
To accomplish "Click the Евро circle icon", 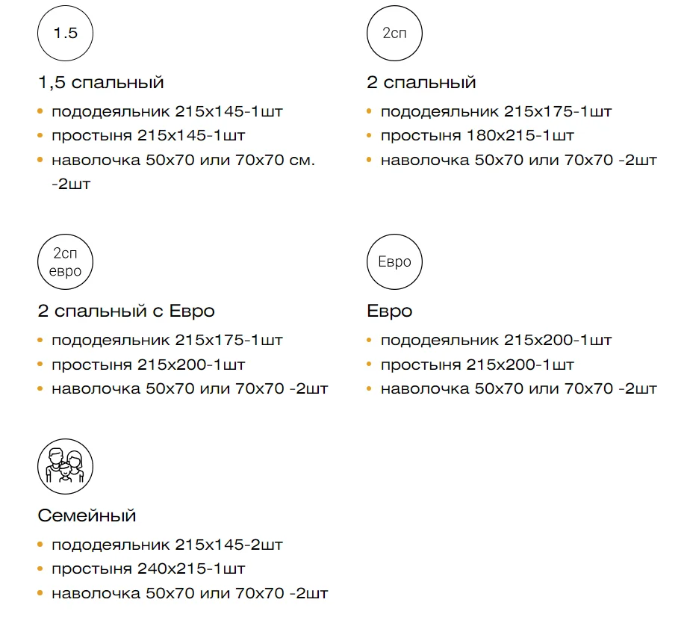I will (x=394, y=261).
